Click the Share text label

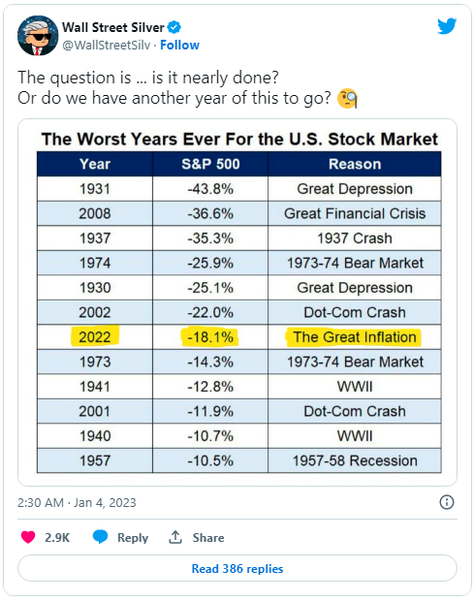point(208,537)
